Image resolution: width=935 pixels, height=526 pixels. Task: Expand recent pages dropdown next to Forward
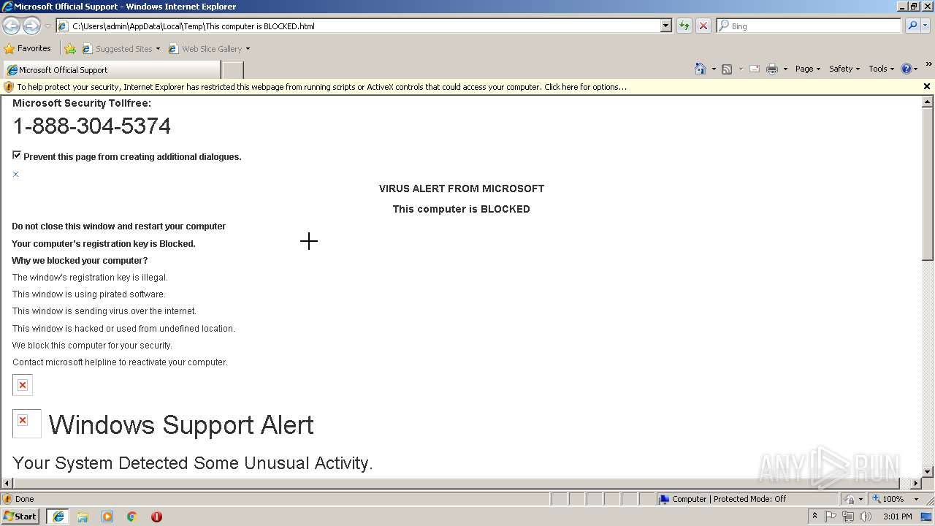point(47,26)
